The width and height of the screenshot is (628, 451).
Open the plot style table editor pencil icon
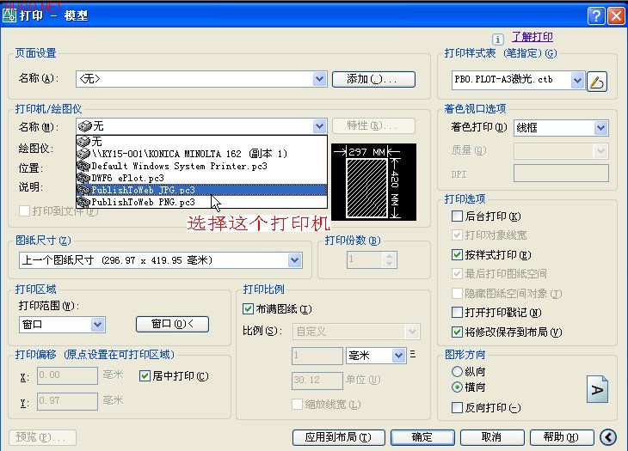click(597, 81)
